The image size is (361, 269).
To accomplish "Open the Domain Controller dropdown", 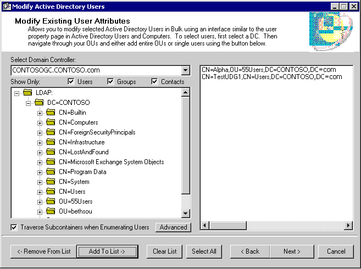I will point(185,70).
